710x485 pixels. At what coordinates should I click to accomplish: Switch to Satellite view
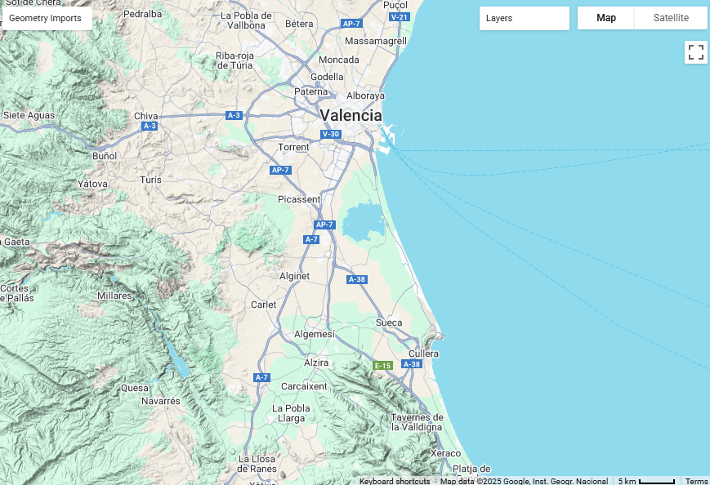tap(671, 18)
